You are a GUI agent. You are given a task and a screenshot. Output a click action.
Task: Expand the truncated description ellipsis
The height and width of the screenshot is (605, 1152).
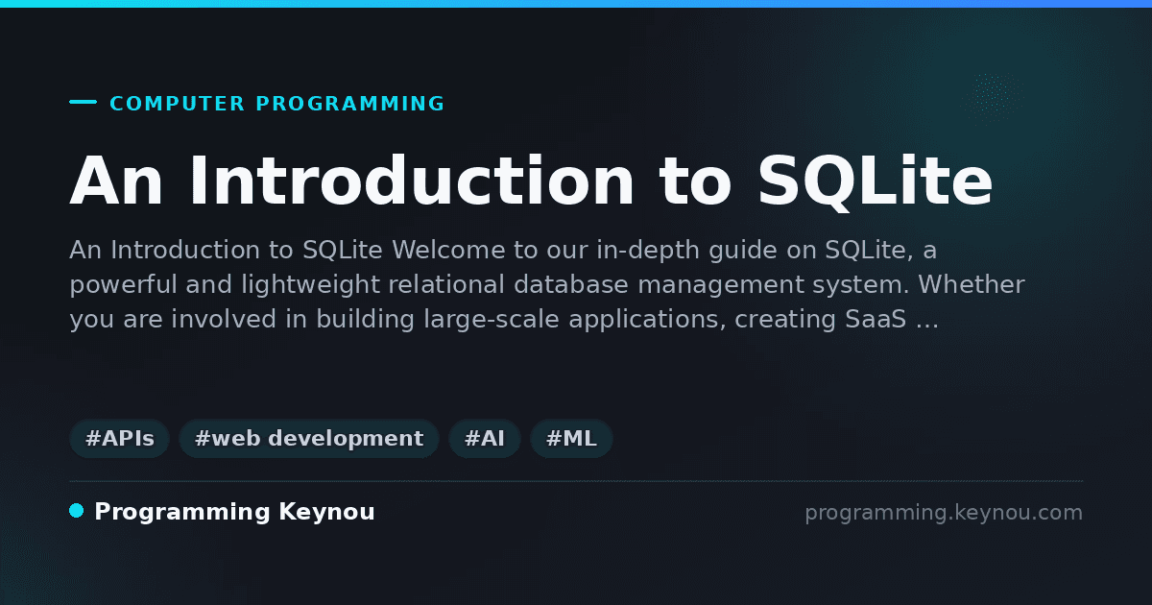(x=927, y=320)
